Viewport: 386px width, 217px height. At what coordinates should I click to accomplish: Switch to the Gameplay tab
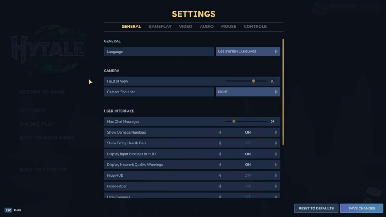click(x=160, y=27)
